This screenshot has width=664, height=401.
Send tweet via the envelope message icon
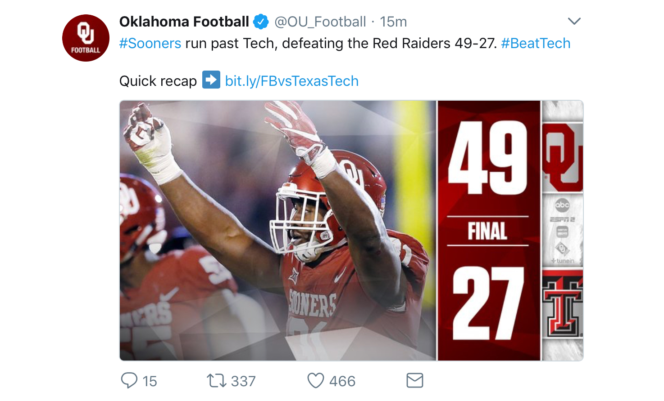click(414, 380)
